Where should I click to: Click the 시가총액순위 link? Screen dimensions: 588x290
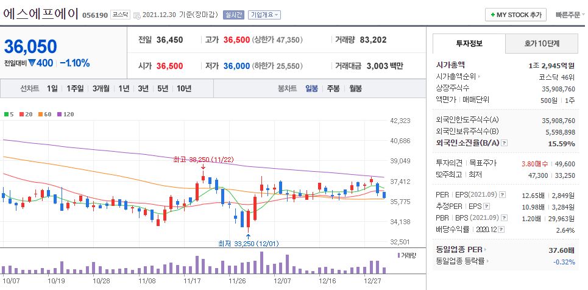click(456, 77)
